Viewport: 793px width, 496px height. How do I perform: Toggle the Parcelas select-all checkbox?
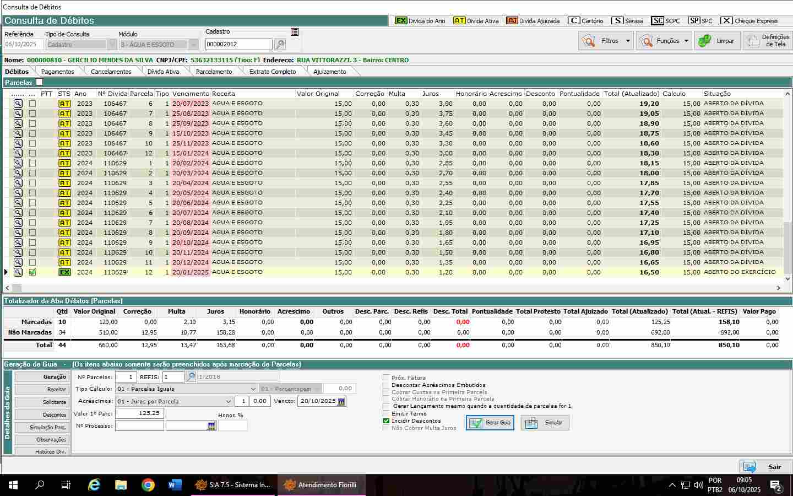pos(39,82)
